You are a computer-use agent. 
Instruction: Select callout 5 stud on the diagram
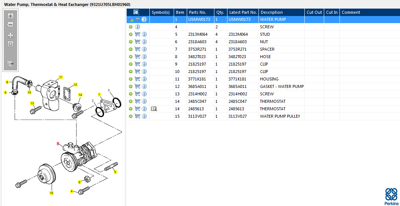click(115, 172)
